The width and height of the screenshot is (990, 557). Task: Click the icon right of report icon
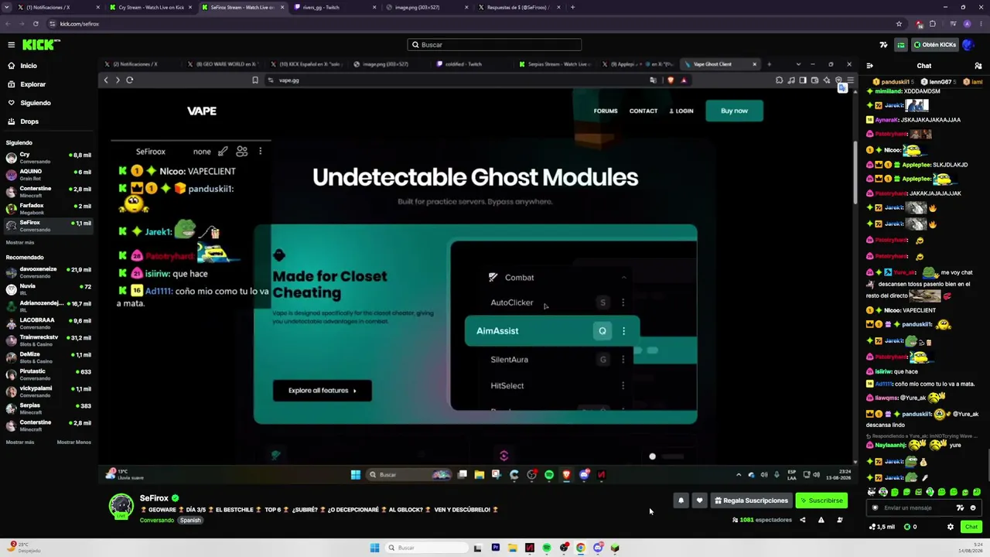pos(840,520)
